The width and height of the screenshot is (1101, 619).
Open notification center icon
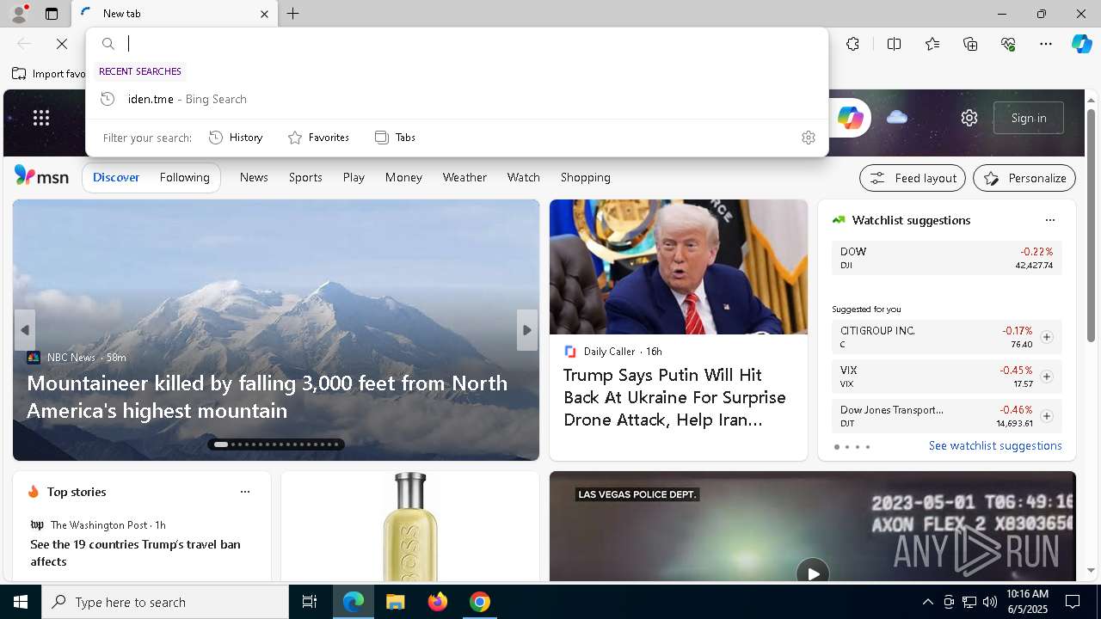pos(1073,602)
